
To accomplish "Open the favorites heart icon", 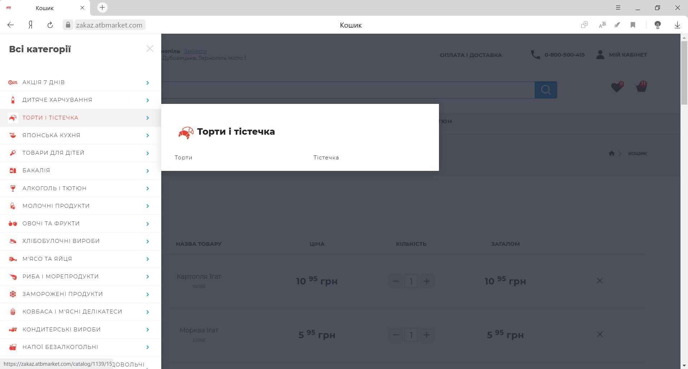I will point(616,87).
